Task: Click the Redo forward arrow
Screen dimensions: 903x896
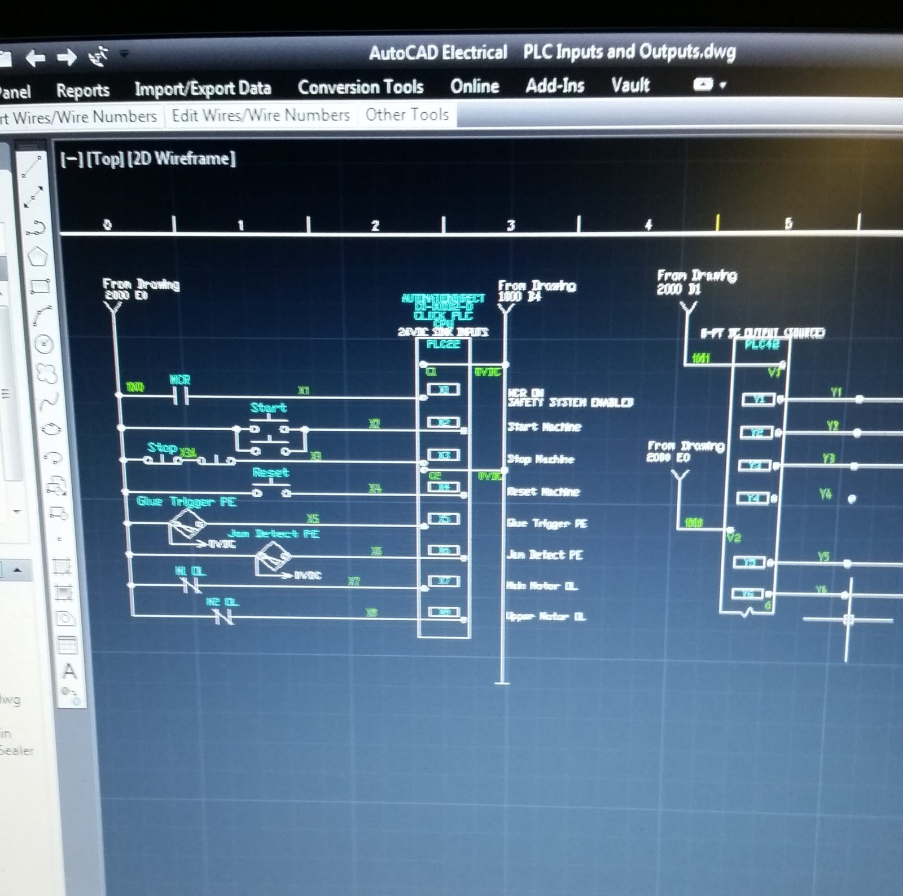Action: coord(67,57)
